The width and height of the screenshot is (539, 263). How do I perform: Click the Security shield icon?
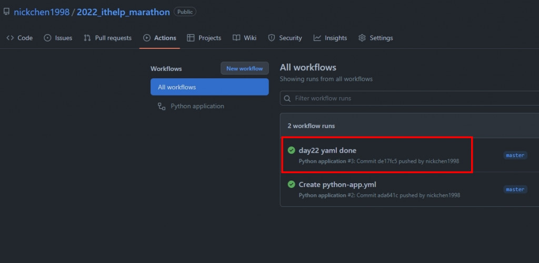pyautogui.click(x=272, y=38)
